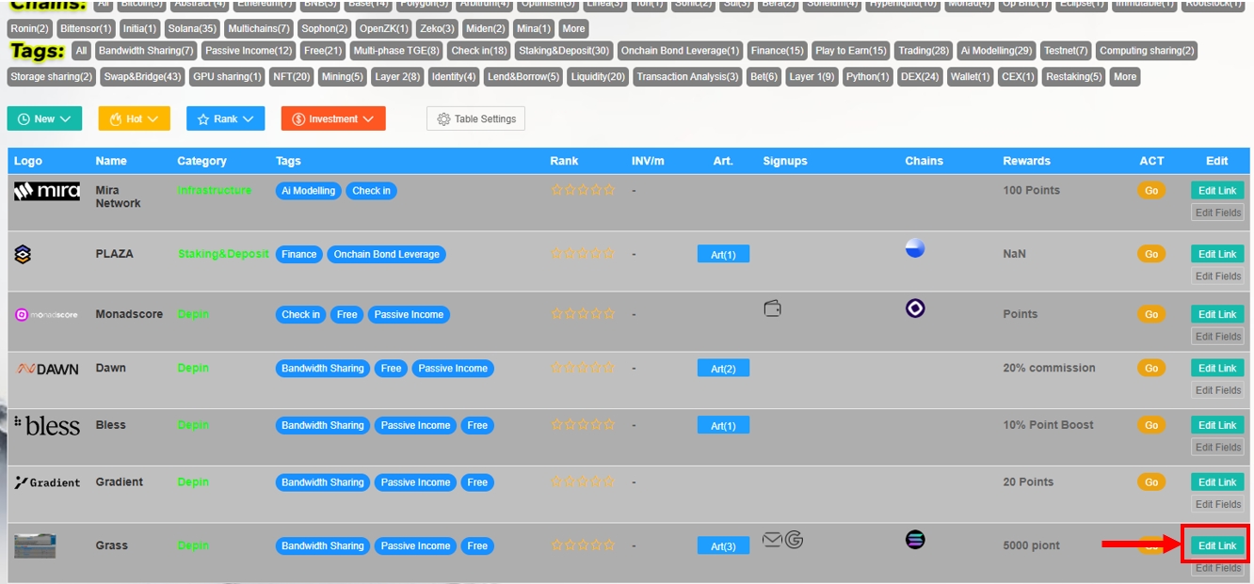
Task: Open Art(3) in the Grass row
Action: (x=723, y=546)
